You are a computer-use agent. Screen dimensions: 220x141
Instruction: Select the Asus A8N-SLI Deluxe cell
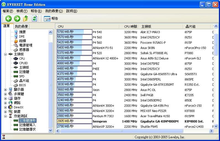click(x=154, y=58)
